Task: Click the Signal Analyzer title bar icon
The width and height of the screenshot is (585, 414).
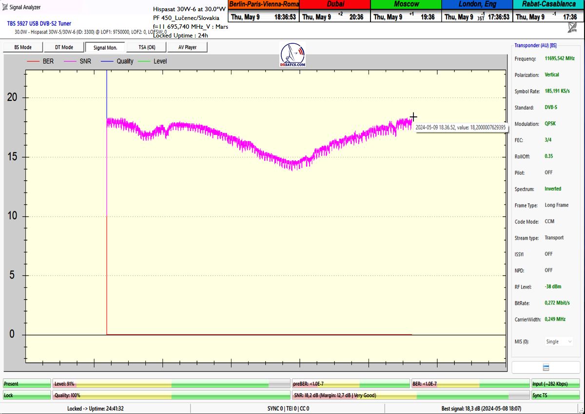Action: [5, 7]
